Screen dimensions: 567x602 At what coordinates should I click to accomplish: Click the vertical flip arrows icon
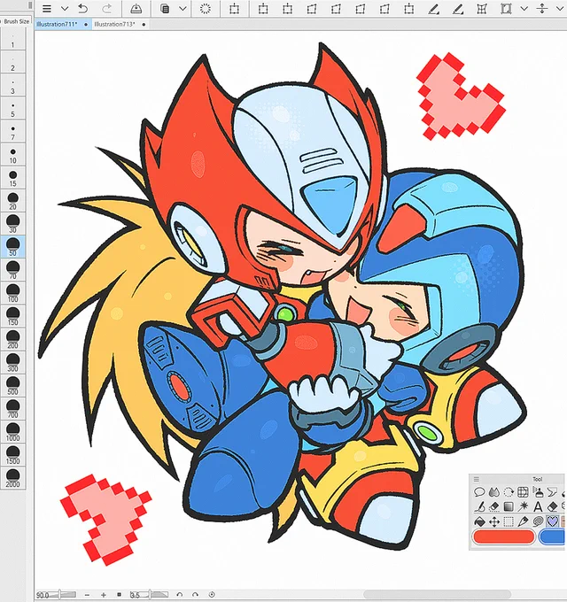click(x=542, y=9)
